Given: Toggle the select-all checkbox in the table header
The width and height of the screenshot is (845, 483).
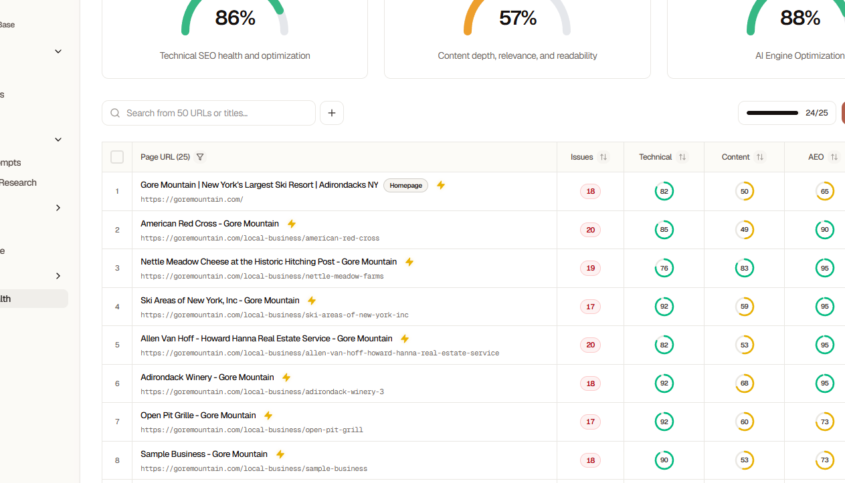Looking at the screenshot, I should 117,157.
